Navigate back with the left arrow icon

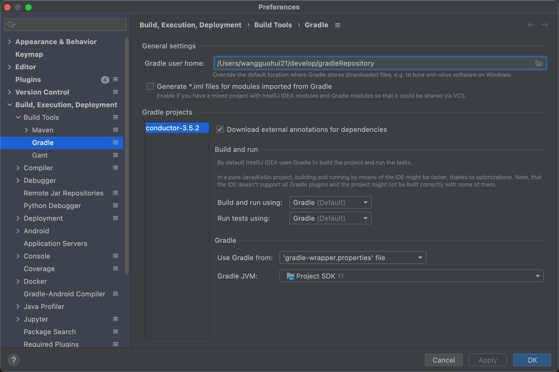tap(531, 25)
